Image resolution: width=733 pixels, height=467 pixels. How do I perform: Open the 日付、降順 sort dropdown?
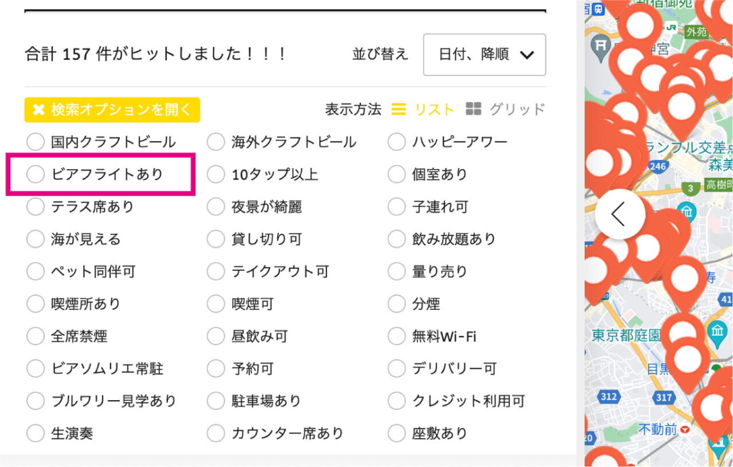tap(484, 55)
